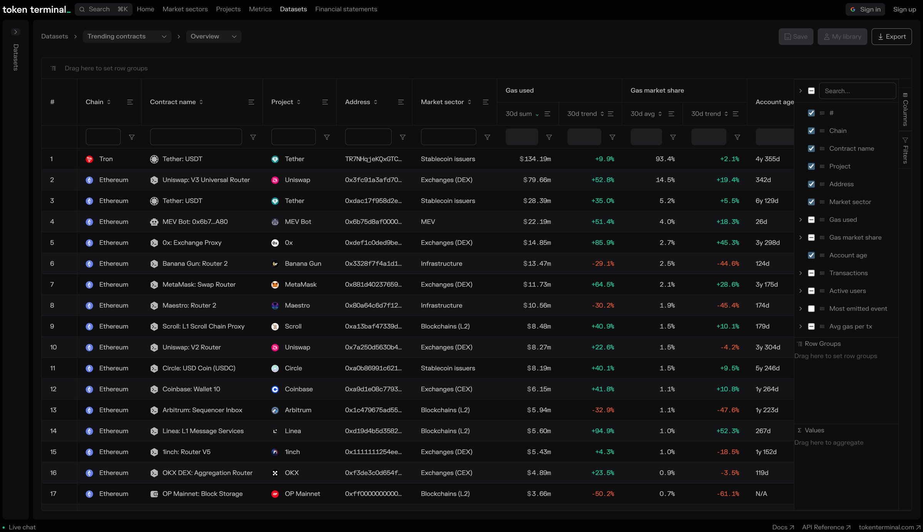The height and width of the screenshot is (532, 923).
Task: Expand the collapsed Datasets sidebar arrow
Action: point(16,32)
